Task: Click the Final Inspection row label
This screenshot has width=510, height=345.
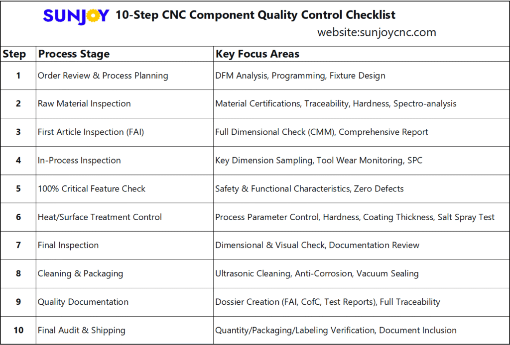Action: click(68, 246)
